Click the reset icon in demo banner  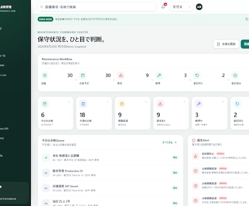click(x=247, y=19)
